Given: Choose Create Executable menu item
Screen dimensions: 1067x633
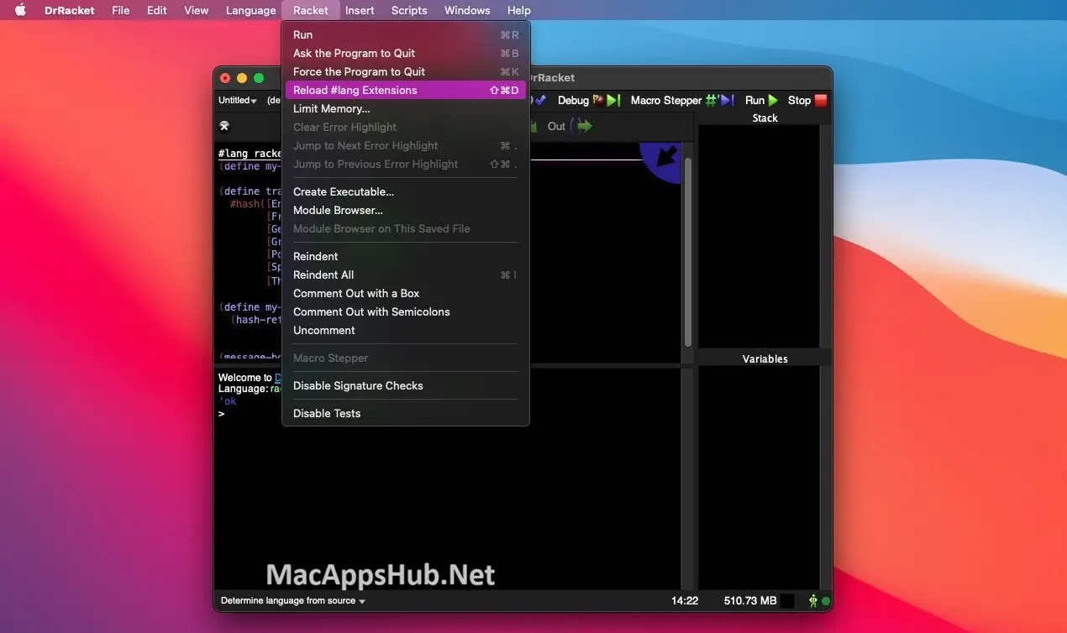Looking at the screenshot, I should pyautogui.click(x=406, y=191).
